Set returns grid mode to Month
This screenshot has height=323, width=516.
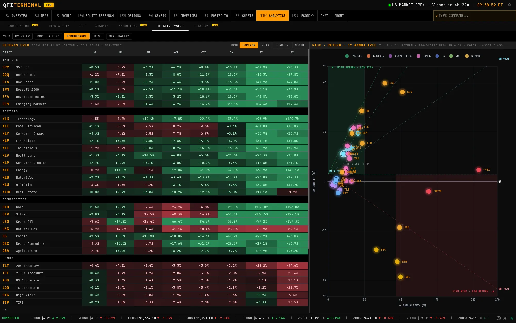pyautogui.click(x=299, y=45)
